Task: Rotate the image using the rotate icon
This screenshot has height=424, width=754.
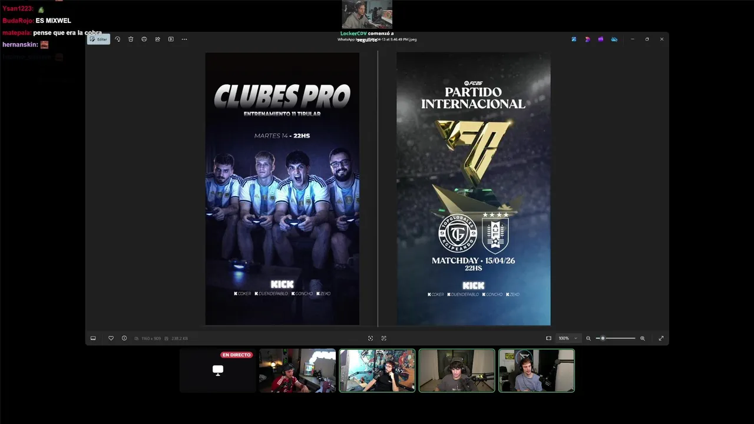Action: [117, 39]
